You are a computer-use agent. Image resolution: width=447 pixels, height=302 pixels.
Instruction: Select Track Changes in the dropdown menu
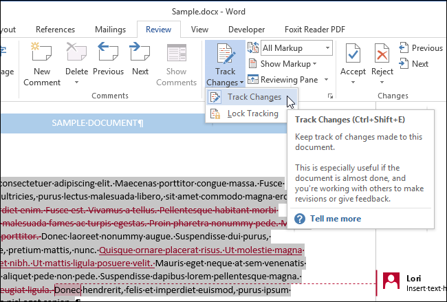pos(252,97)
